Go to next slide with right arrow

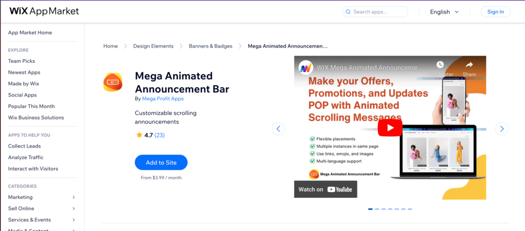501,129
